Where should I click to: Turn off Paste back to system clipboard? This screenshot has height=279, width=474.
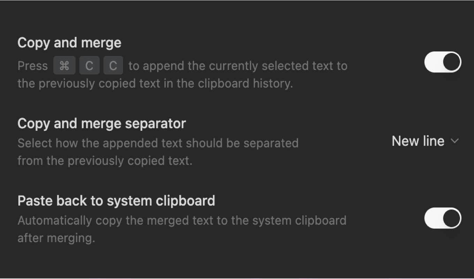click(443, 218)
